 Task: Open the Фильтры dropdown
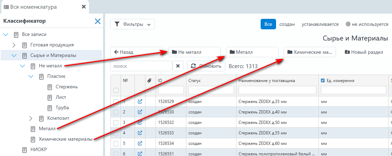click(x=133, y=24)
